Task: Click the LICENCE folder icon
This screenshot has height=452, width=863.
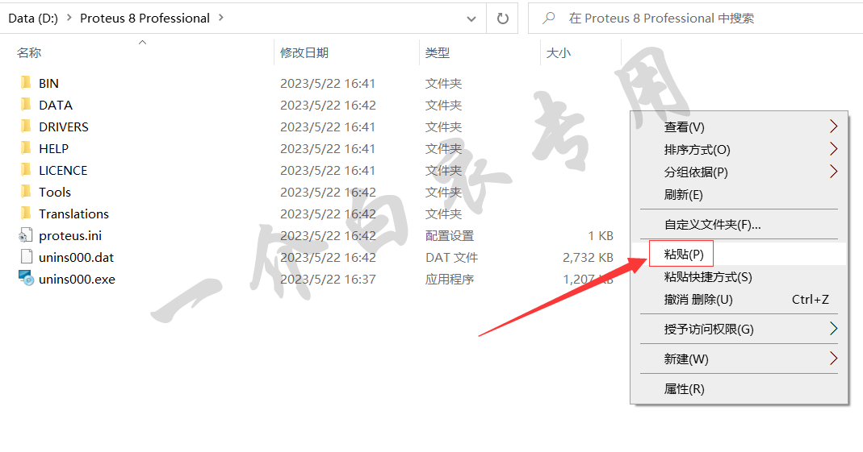Action: click(25, 170)
